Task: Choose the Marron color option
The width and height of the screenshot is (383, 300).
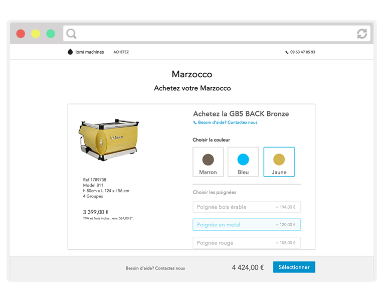Action: tap(208, 162)
